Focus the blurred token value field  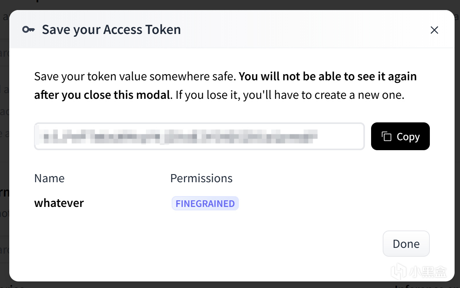[199, 136]
